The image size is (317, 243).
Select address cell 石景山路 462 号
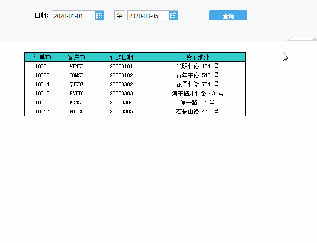[x=197, y=111]
